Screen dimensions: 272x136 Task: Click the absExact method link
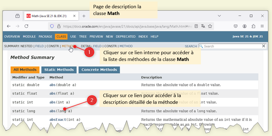point(58,119)
